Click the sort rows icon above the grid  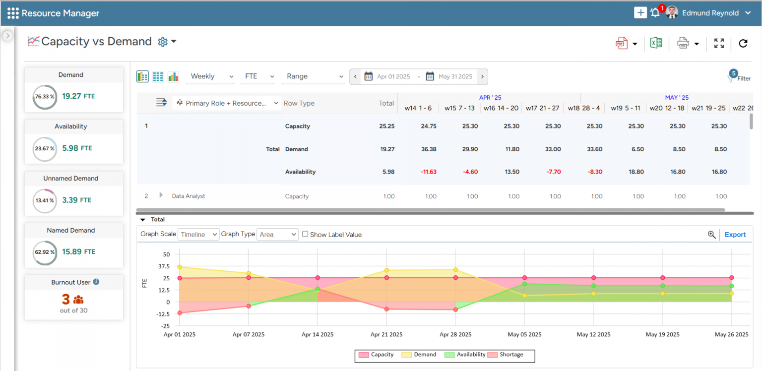pyautogui.click(x=161, y=102)
